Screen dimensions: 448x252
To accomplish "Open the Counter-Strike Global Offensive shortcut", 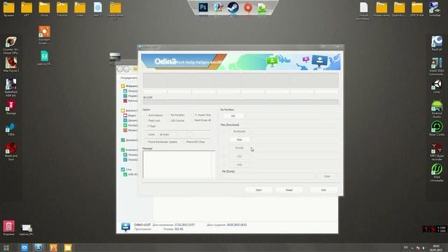I will coord(11,45).
